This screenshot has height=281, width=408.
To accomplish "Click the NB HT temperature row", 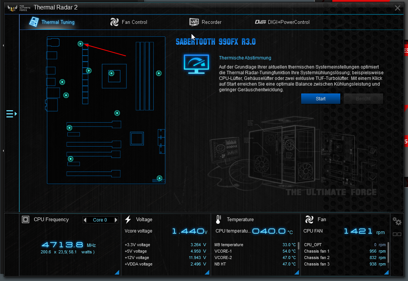I will (255, 264).
